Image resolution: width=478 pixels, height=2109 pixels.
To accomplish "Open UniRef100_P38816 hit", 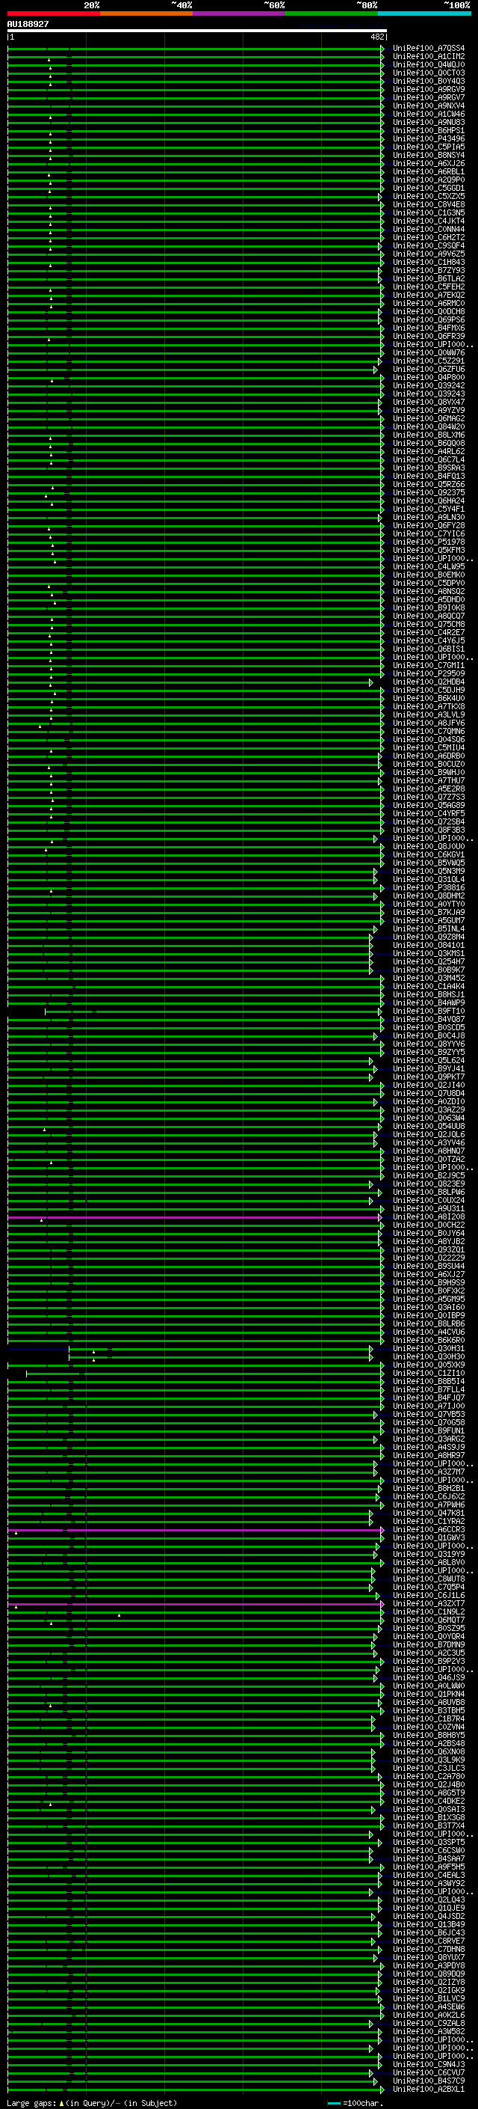I will point(429,887).
